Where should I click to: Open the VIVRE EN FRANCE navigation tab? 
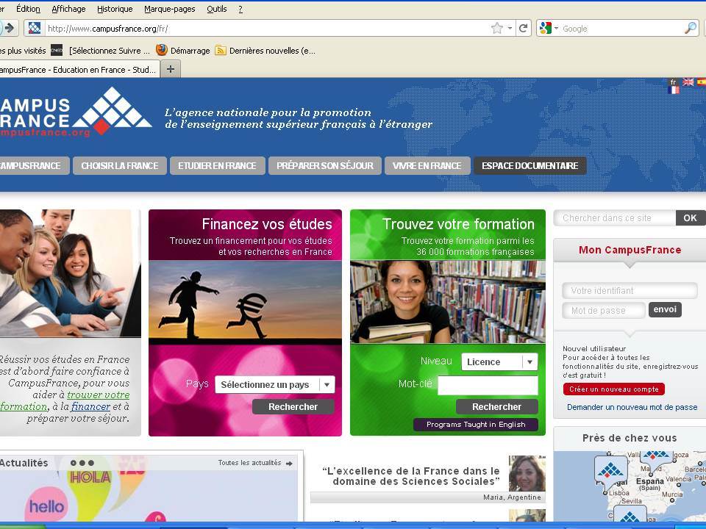[427, 165]
